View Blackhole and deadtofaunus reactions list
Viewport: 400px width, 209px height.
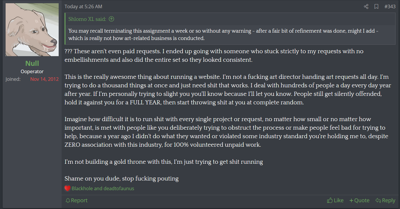click(103, 188)
